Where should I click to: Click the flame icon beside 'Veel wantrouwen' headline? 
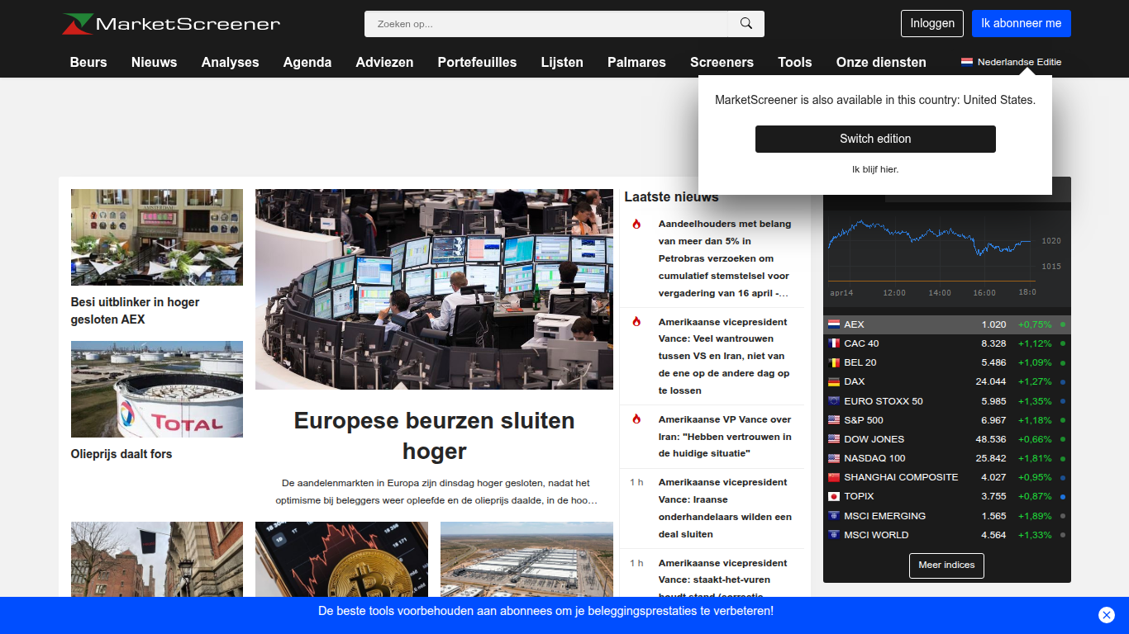(636, 322)
